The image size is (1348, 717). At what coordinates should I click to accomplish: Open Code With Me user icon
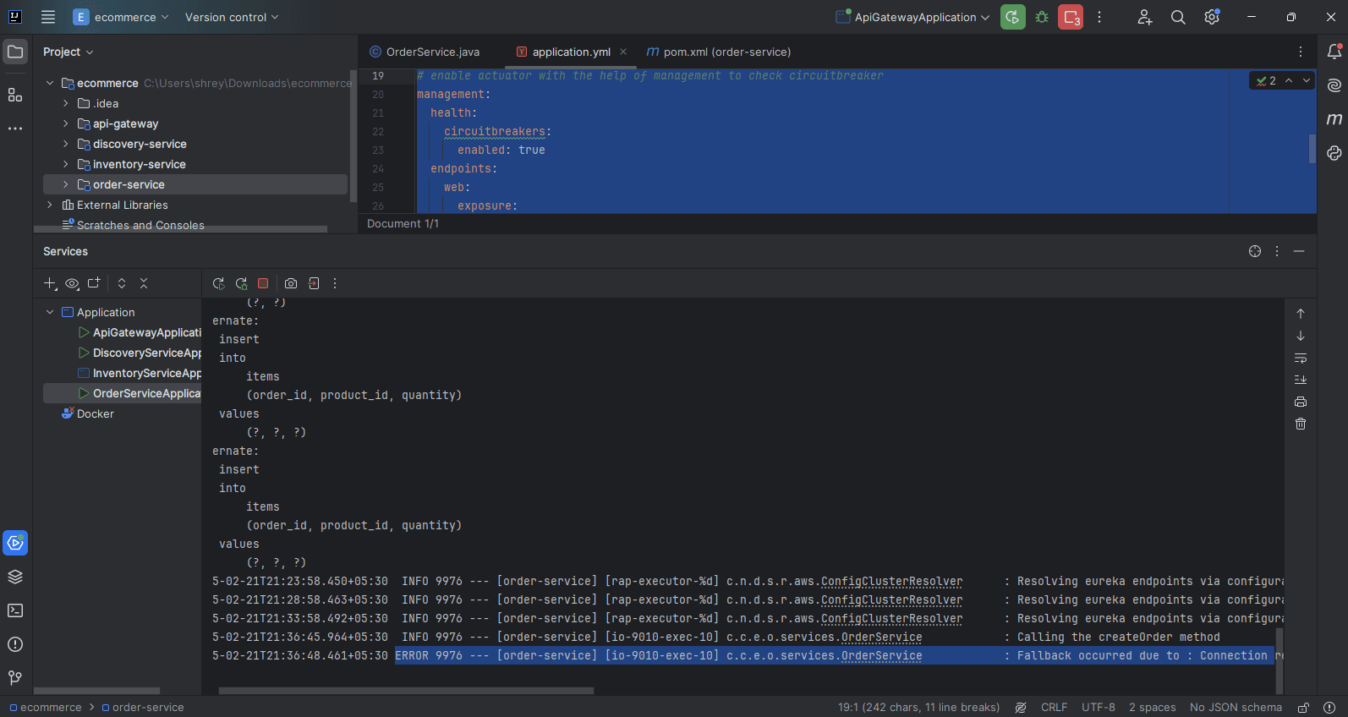(1144, 17)
